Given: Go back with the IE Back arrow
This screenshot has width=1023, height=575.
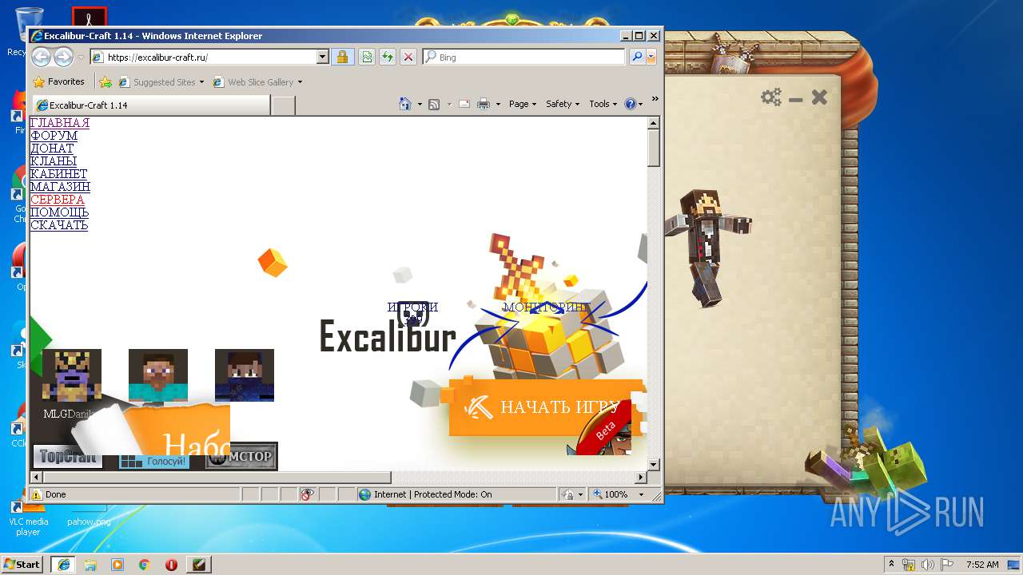Looking at the screenshot, I should click(41, 57).
